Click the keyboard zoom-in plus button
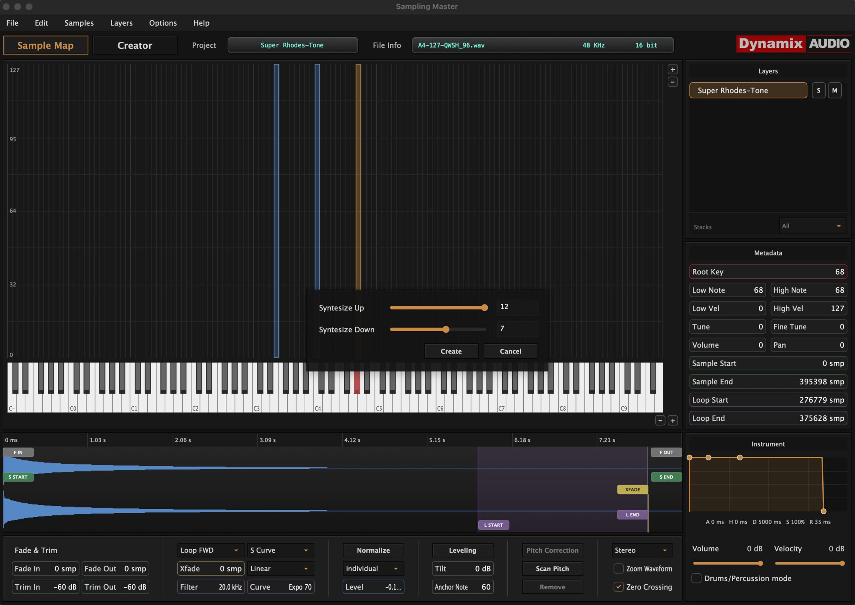The image size is (855, 605). [672, 421]
